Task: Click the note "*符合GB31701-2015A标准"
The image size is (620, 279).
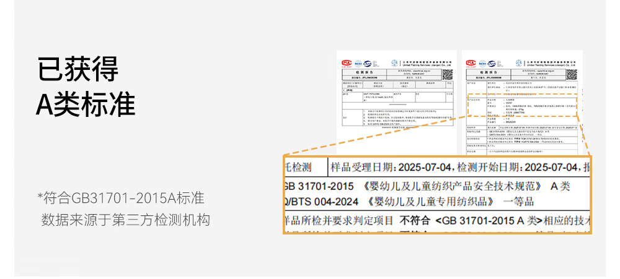Action: click(121, 198)
